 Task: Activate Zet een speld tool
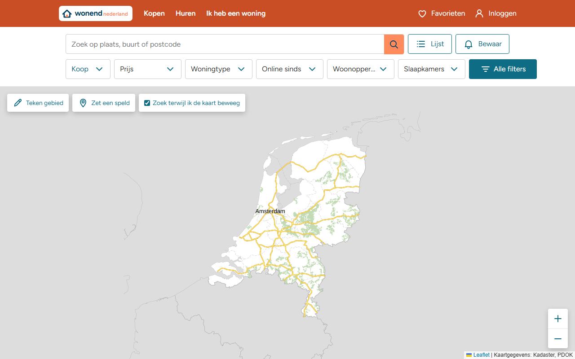[104, 103]
